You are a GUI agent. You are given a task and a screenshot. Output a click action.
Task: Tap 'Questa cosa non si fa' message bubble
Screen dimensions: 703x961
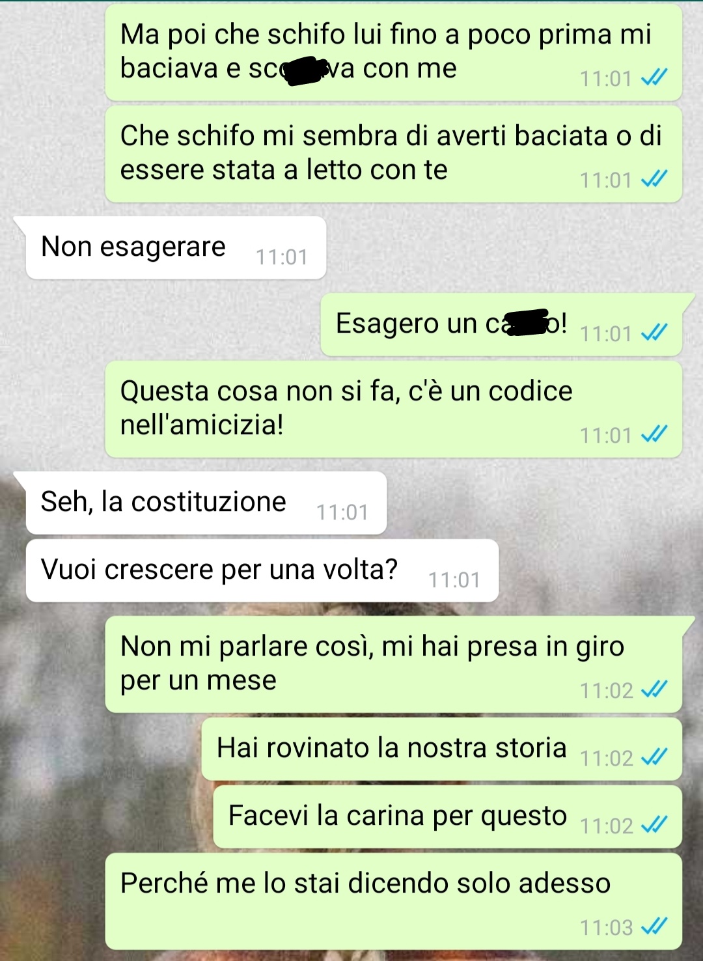(394, 410)
